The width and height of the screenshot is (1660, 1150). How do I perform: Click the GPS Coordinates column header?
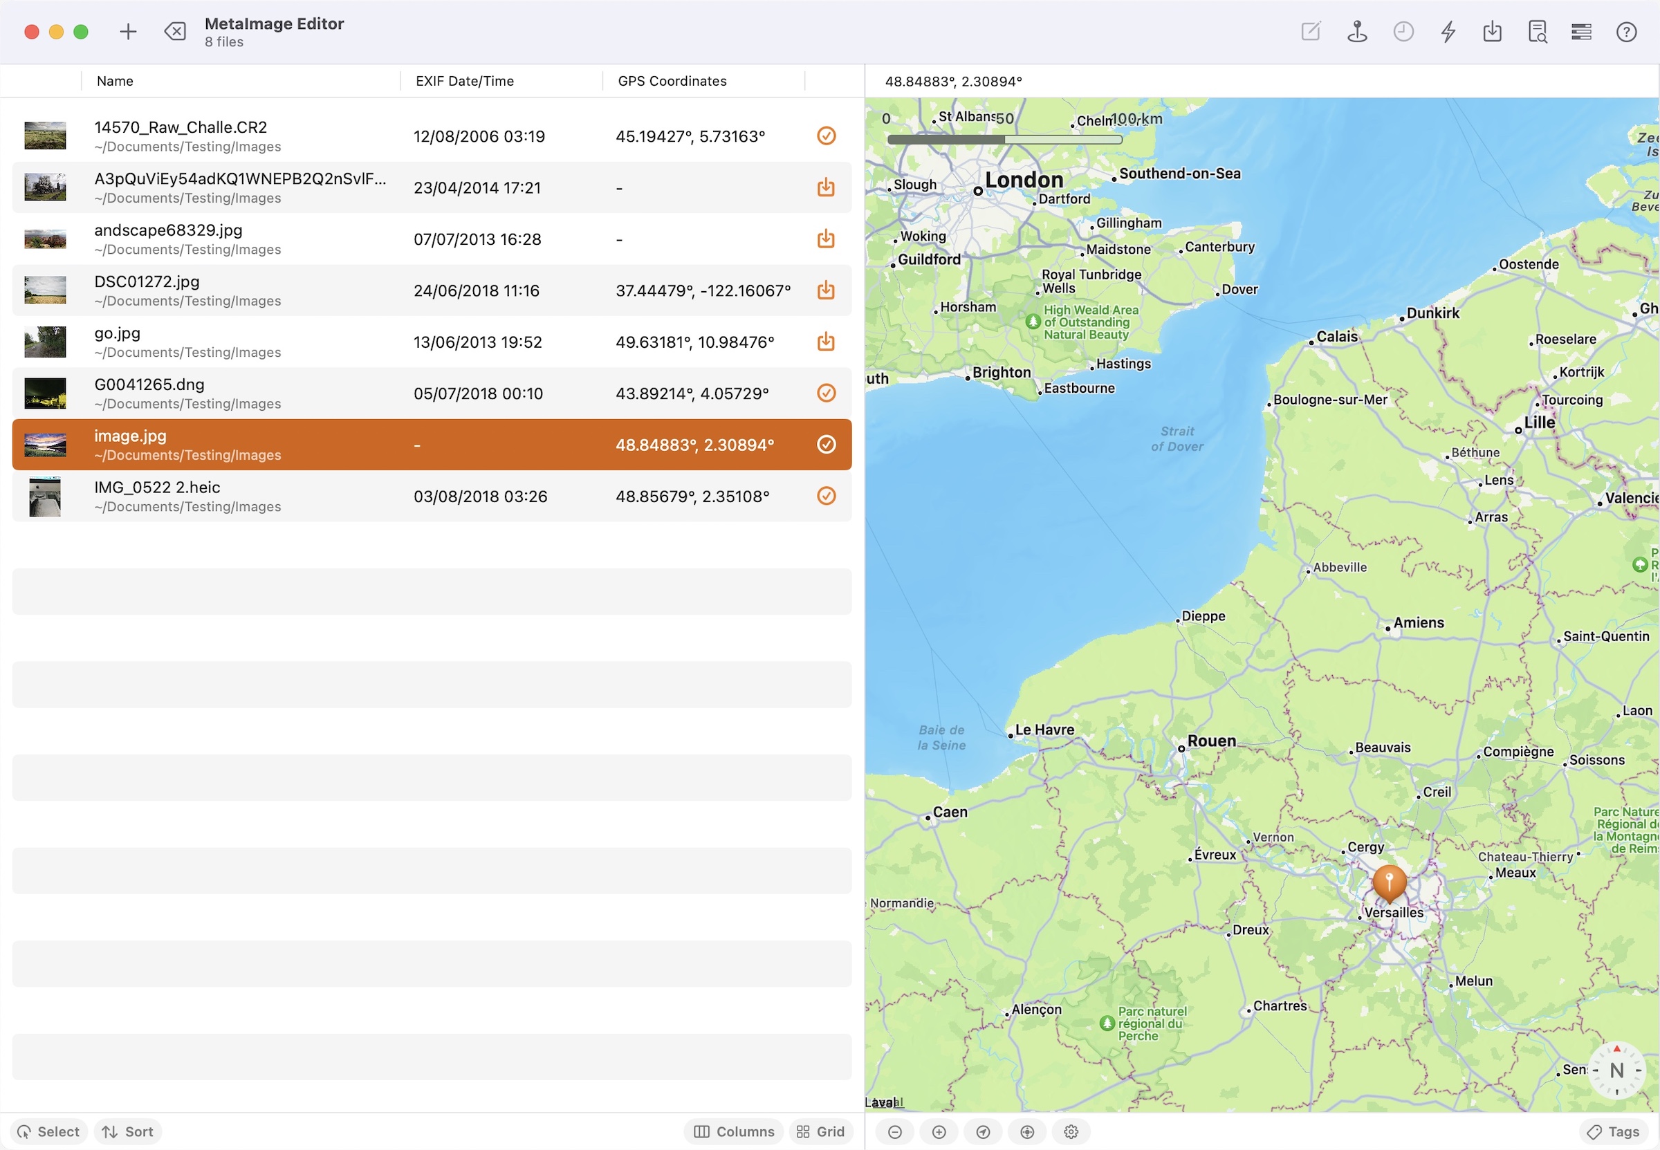[672, 81]
